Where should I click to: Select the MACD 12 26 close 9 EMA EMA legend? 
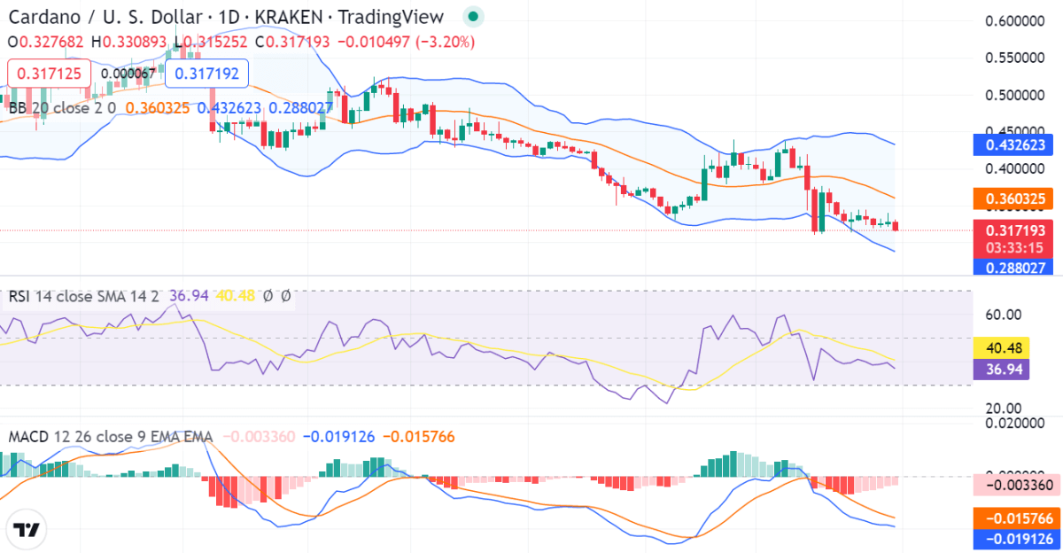[111, 436]
